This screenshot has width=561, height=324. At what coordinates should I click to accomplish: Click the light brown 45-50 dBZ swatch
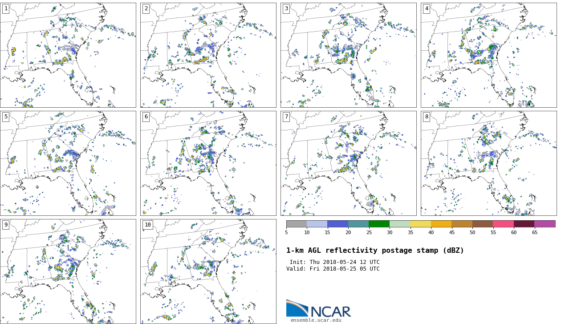(x=462, y=224)
